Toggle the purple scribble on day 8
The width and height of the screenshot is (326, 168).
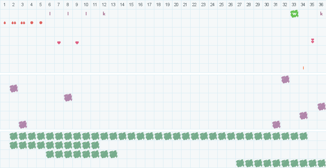pyautogui.click(x=68, y=97)
